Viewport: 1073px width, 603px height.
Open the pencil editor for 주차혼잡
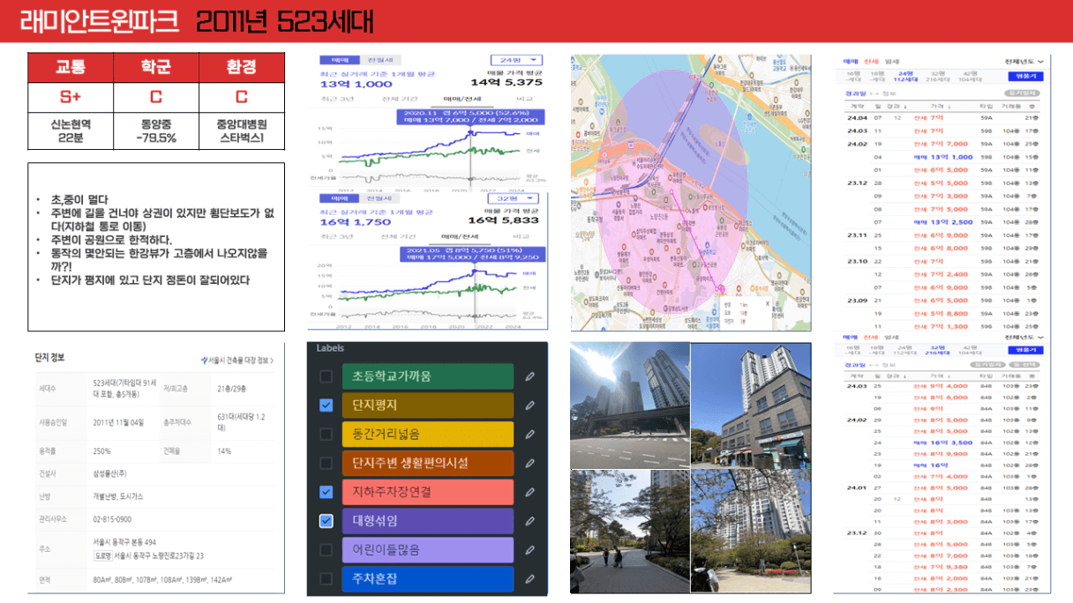(x=529, y=579)
